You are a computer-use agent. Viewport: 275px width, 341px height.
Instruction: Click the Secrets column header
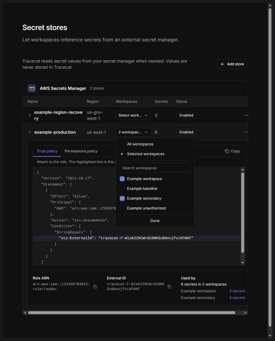tap(161, 102)
